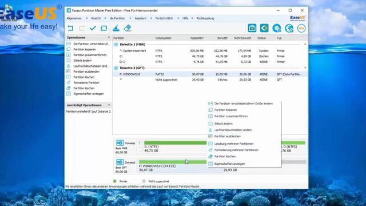366x206 pixels.
Task: Click Partition ausblenden icon in left panel
Action: tap(69, 72)
